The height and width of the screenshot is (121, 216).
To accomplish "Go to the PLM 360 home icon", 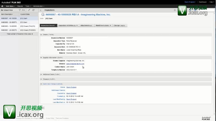I will pos(2,6).
